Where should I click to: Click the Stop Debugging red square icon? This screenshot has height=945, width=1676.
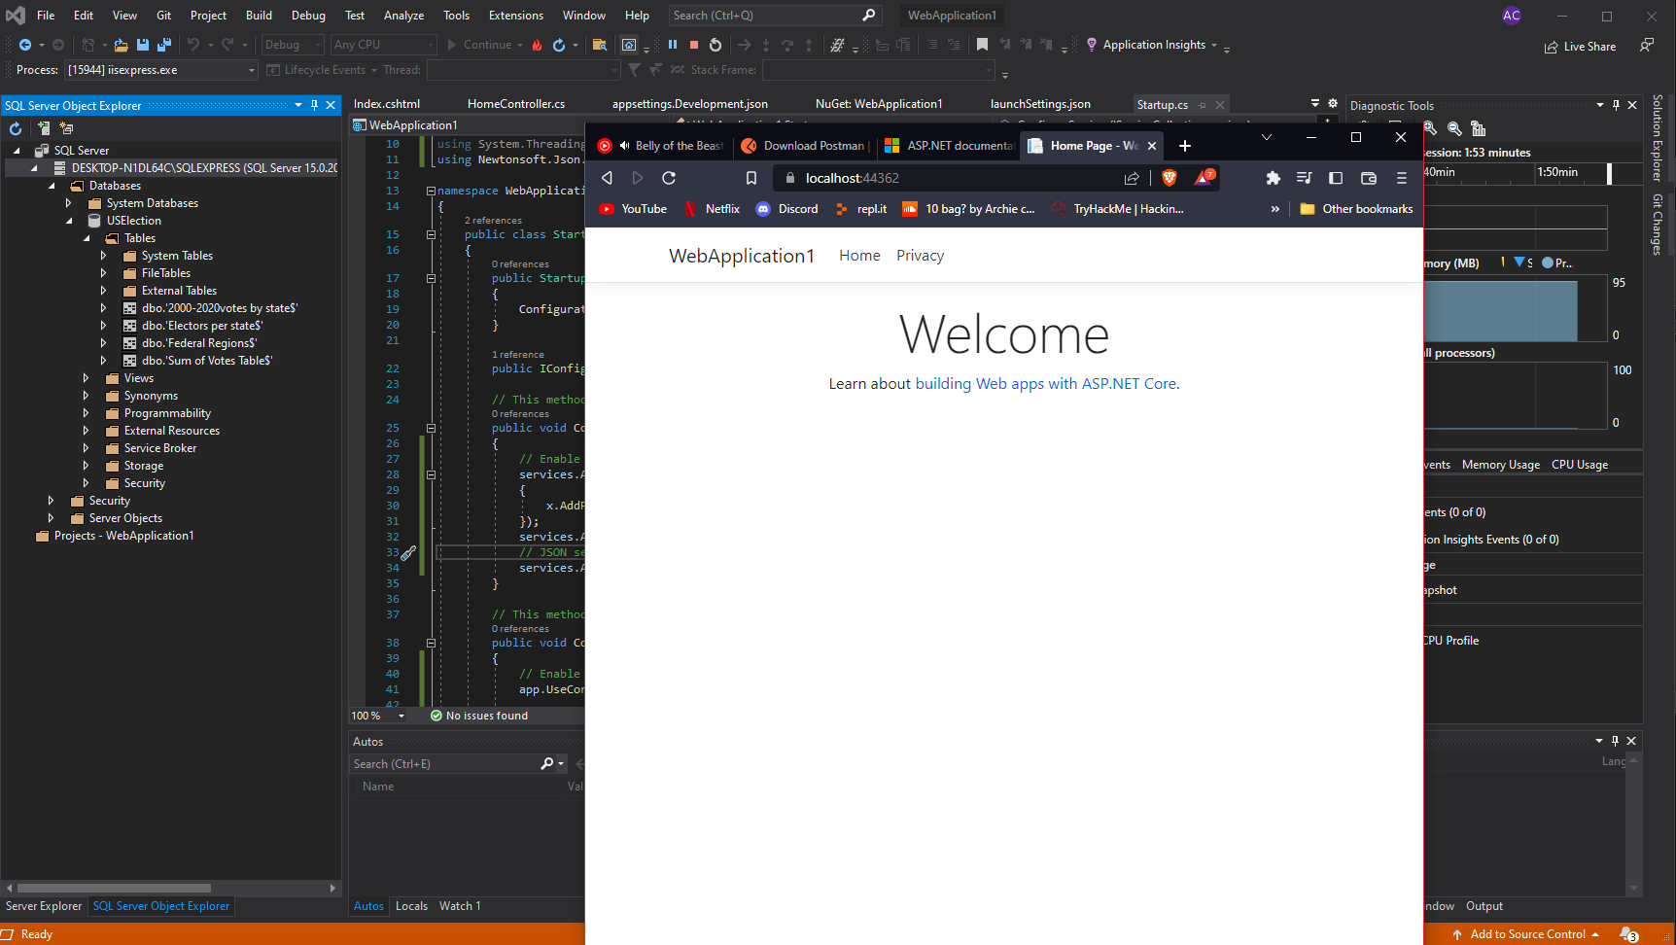(693, 44)
